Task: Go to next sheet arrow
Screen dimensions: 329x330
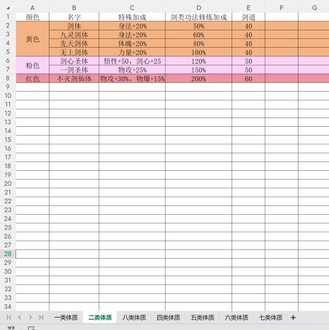Action: pyautogui.click(x=31, y=317)
